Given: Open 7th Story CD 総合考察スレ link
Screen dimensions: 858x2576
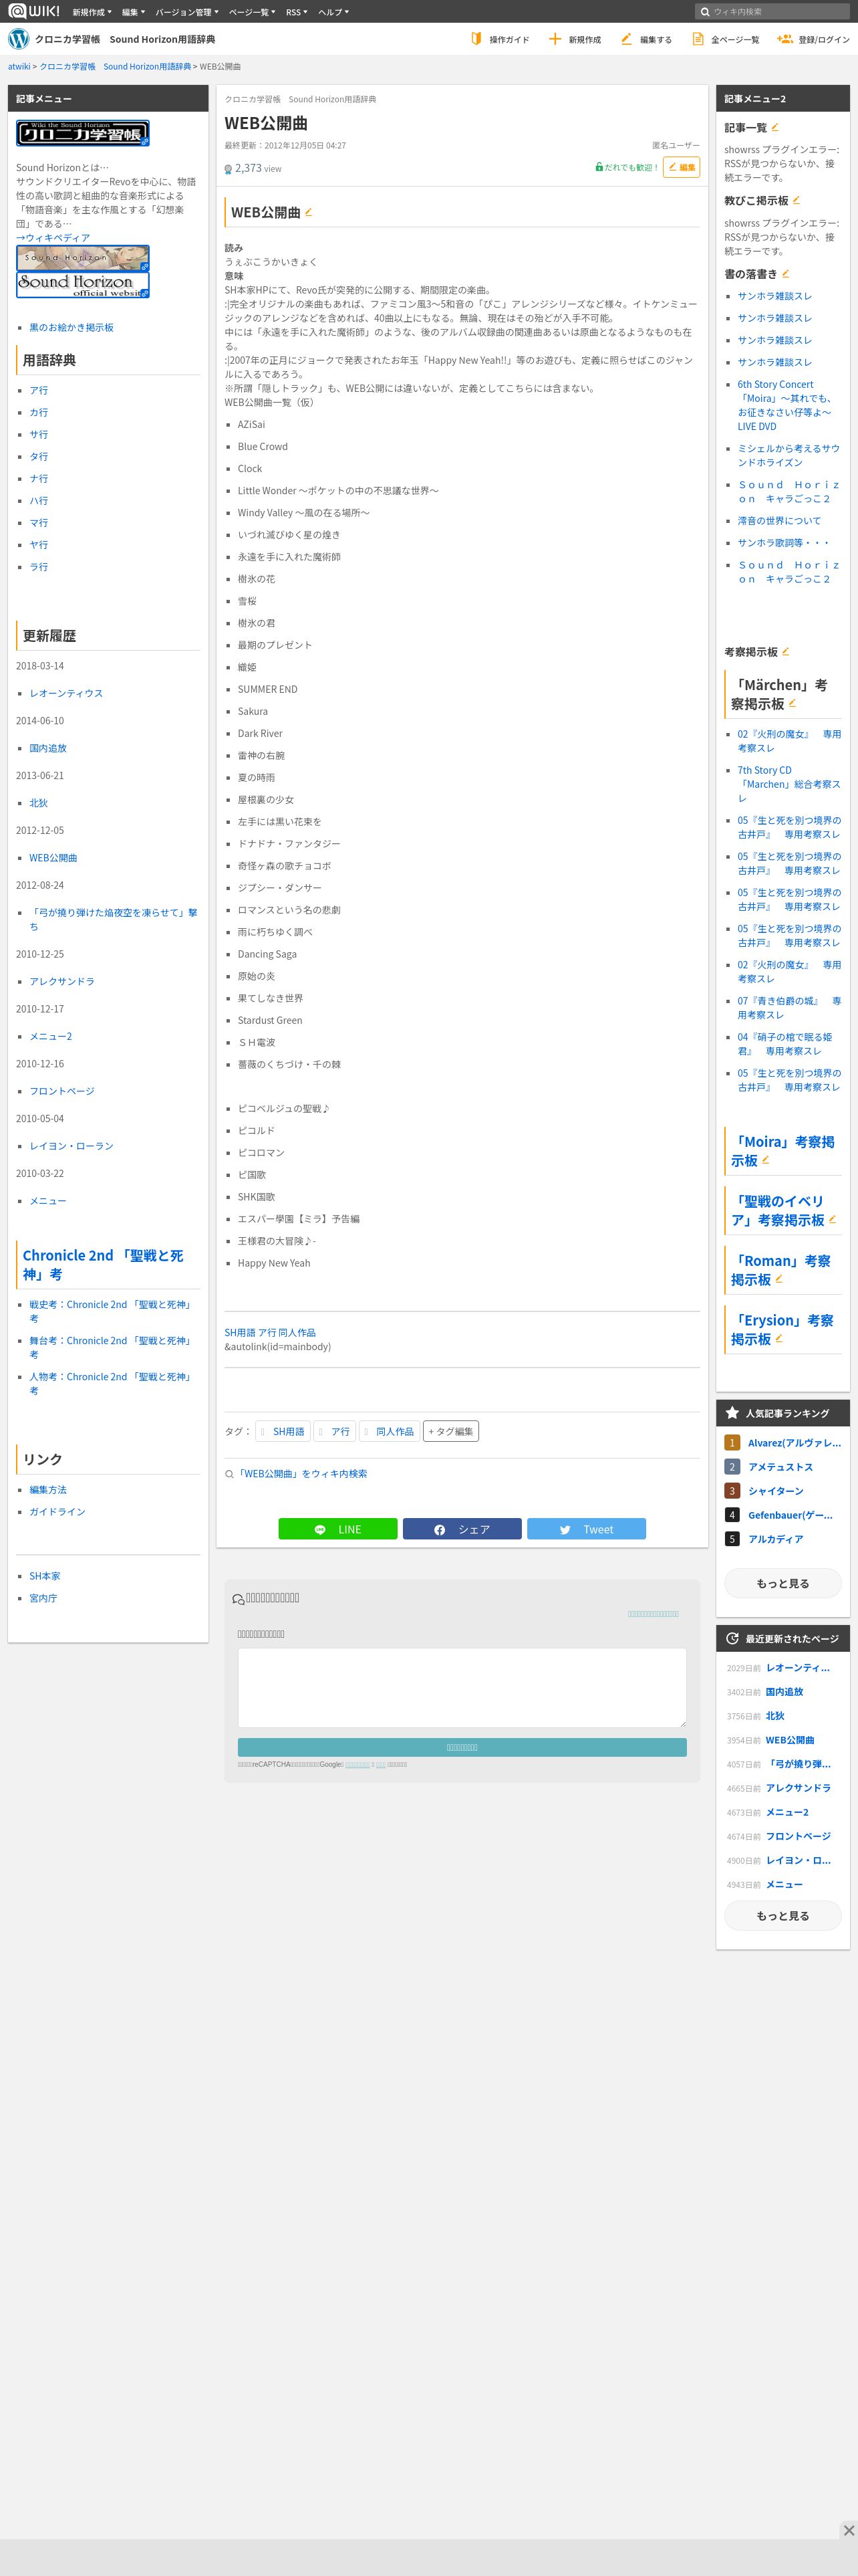Looking at the screenshot, I should [x=789, y=784].
